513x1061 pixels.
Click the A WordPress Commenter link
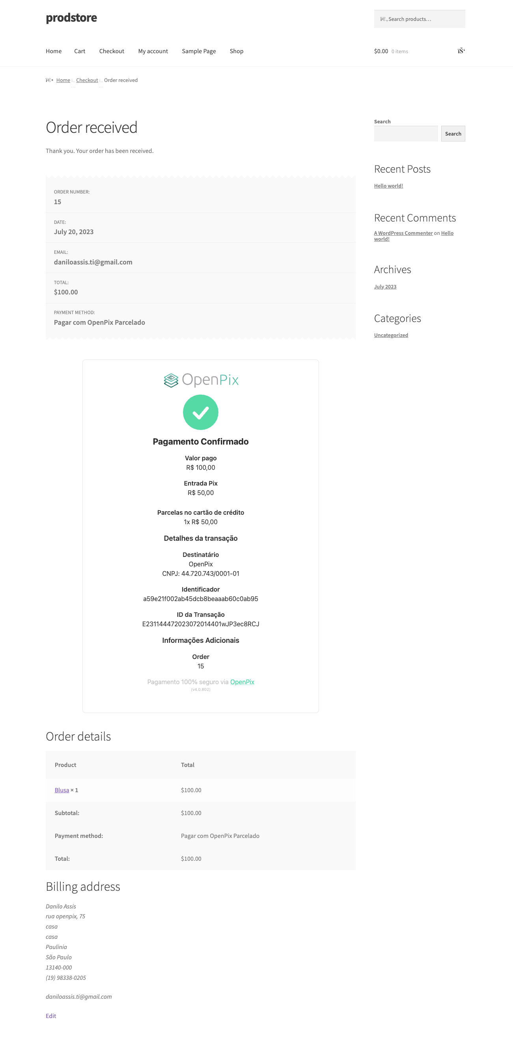(403, 233)
